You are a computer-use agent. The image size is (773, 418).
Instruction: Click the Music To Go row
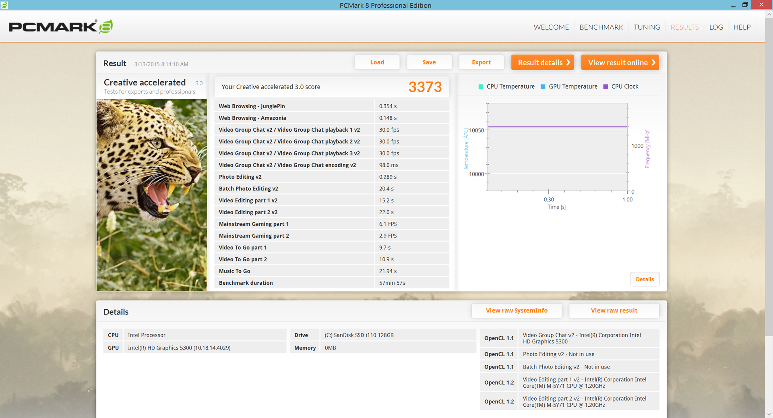pyautogui.click(x=332, y=271)
